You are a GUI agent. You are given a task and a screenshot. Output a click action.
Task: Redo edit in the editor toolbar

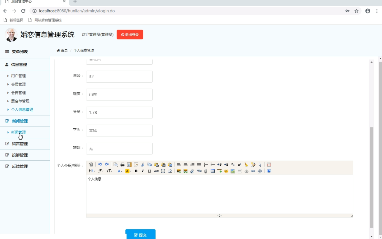(107, 165)
